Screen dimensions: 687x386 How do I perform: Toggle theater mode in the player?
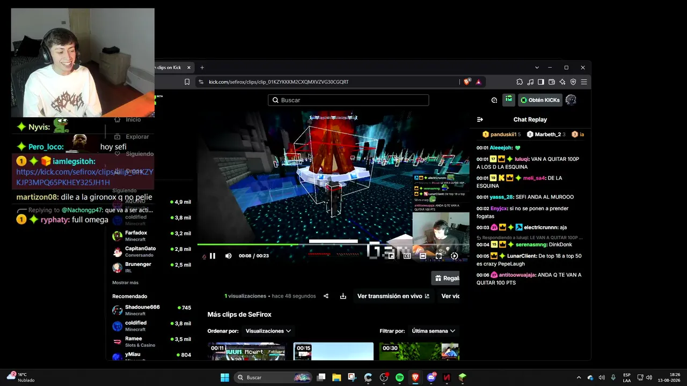coord(423,256)
